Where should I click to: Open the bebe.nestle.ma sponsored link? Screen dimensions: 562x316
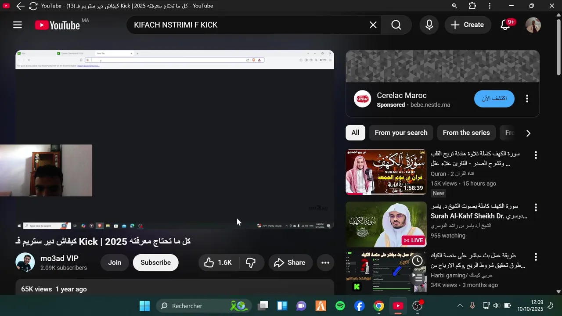click(x=430, y=105)
